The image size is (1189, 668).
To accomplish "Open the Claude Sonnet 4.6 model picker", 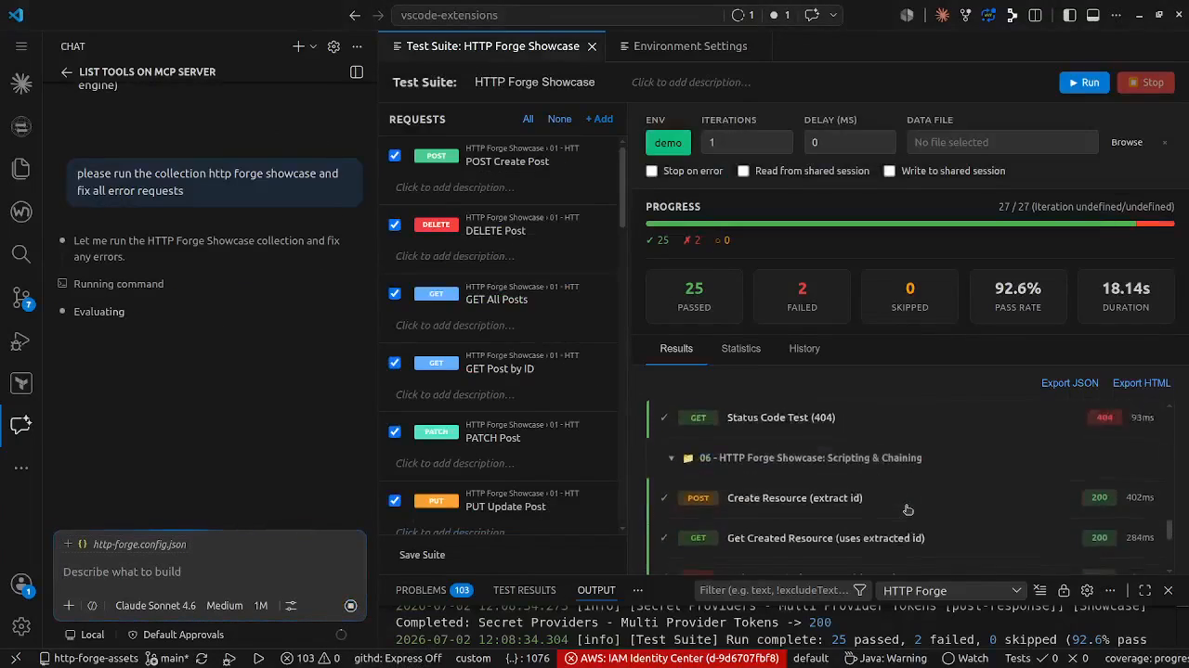I will point(155,606).
